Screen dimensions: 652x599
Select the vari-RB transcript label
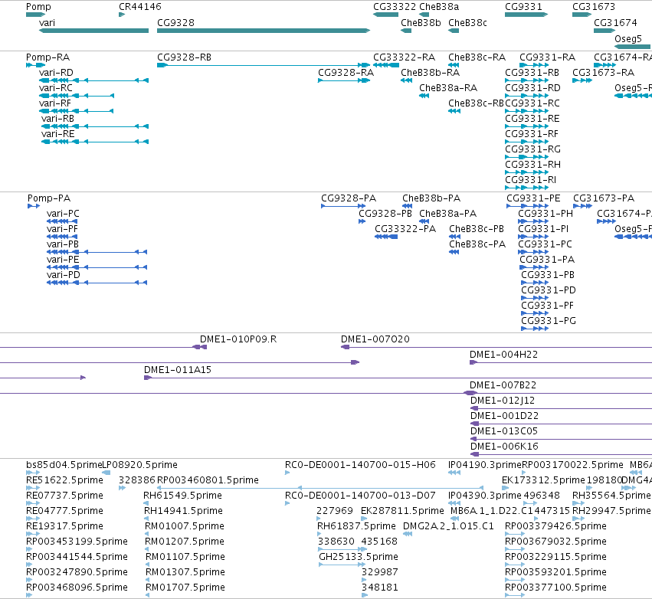pyautogui.click(x=57, y=119)
